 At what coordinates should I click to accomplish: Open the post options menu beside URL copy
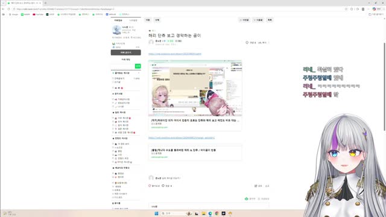[x=268, y=43]
